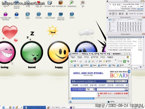145x109 pixels.
Task: Click the grey Forward button in browser
Action: (81, 61)
